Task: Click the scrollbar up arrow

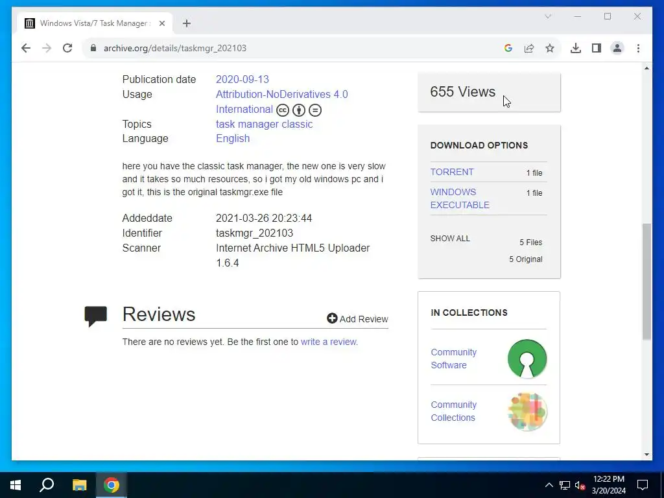Action: [646, 68]
